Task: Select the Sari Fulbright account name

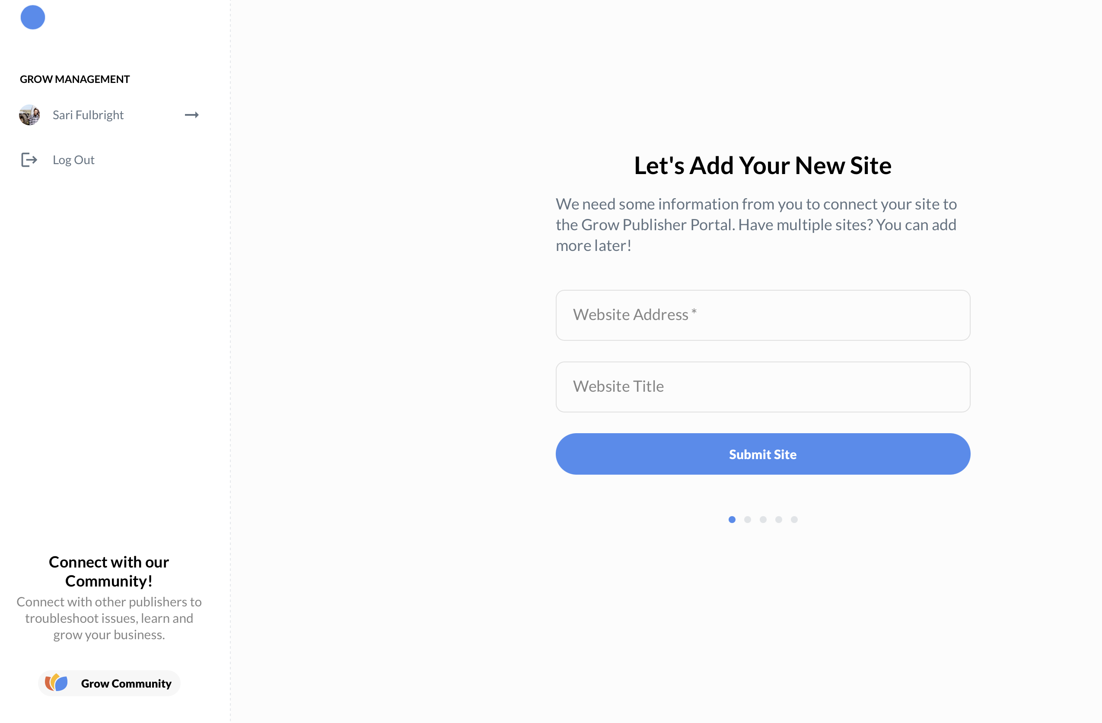Action: (x=88, y=115)
